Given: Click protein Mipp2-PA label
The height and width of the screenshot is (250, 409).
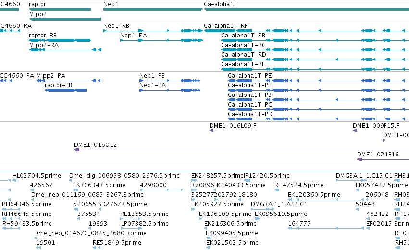Looking at the screenshot, I should [x=51, y=76].
